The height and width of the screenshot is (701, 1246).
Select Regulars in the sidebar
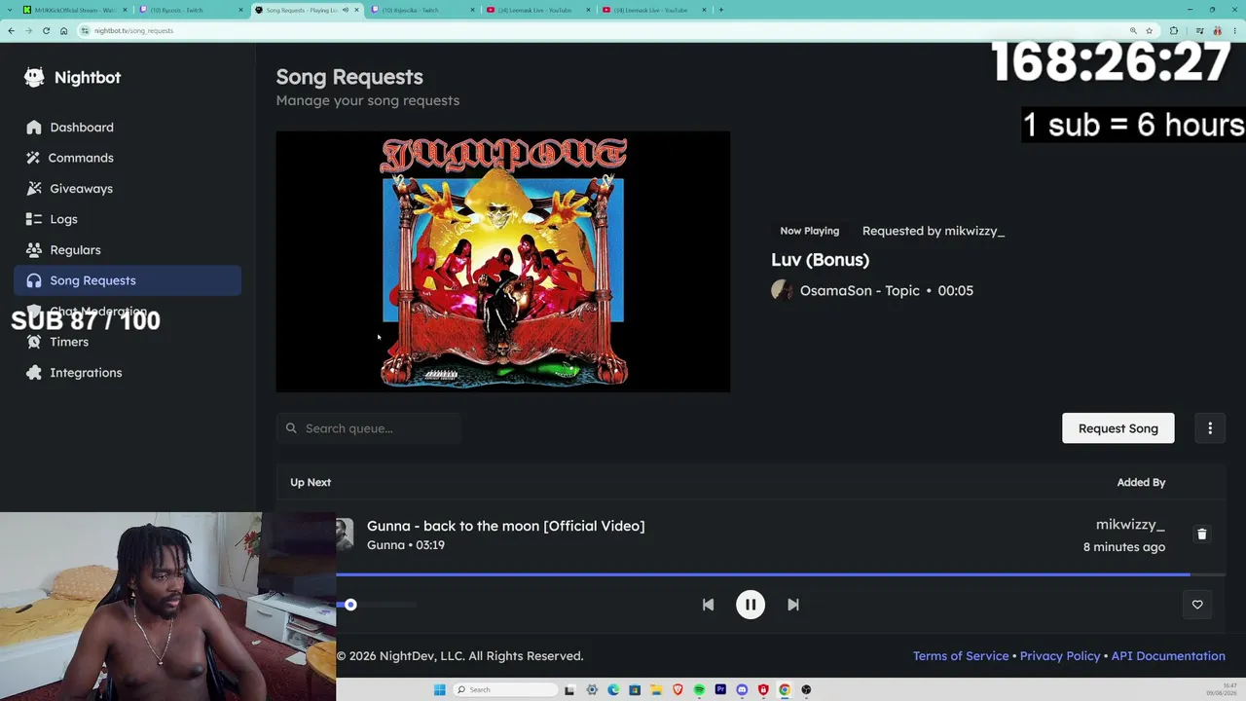click(128, 249)
